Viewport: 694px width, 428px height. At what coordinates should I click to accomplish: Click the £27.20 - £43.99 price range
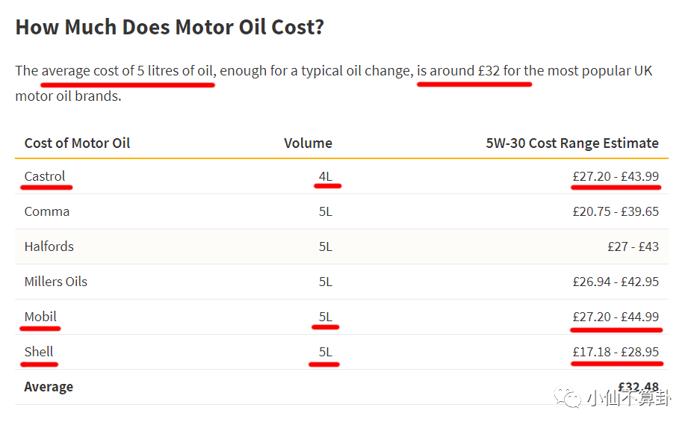616,176
